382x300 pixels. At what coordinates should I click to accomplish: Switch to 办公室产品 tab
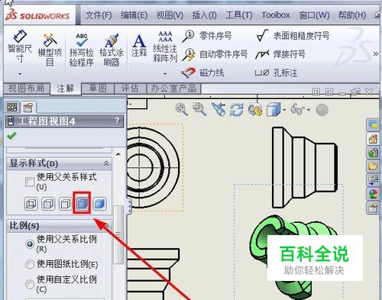tap(173, 89)
